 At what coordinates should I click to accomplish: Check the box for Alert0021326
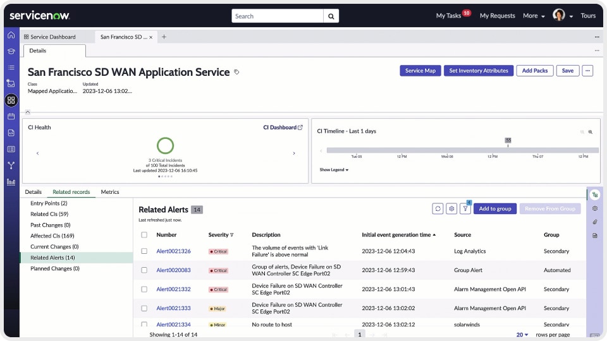point(144,251)
